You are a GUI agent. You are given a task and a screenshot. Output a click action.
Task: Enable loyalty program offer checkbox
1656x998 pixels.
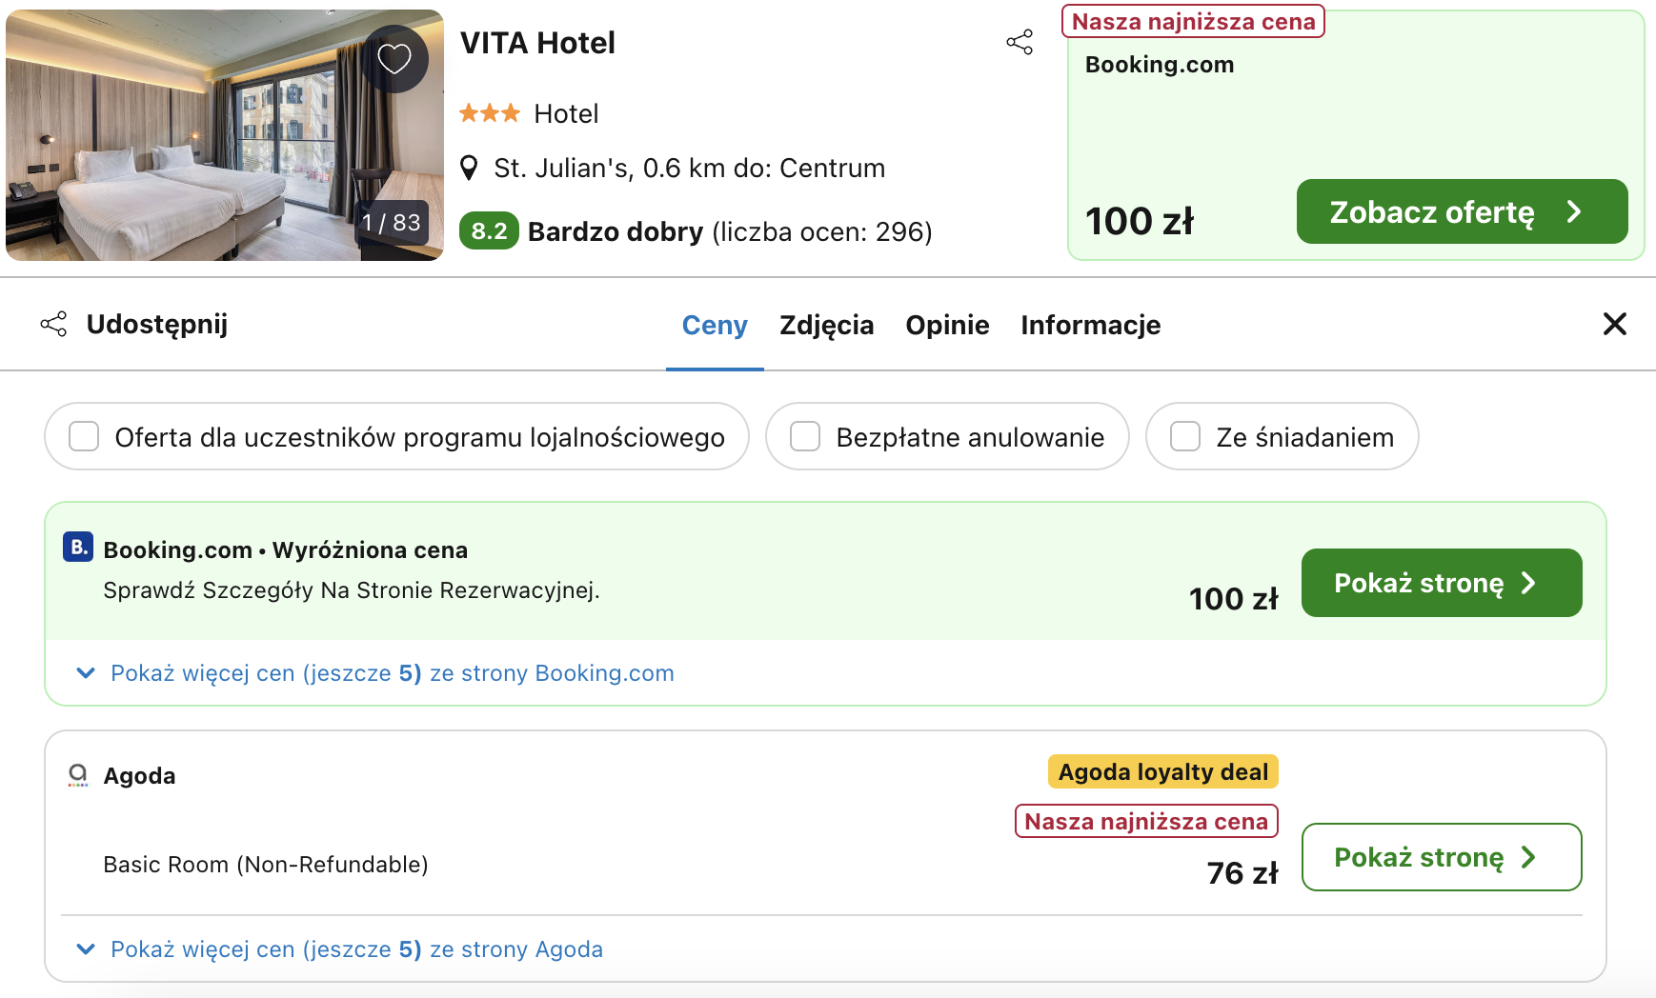84,437
